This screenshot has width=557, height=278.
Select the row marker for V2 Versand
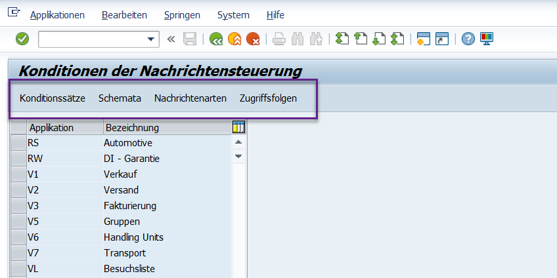[19, 189]
